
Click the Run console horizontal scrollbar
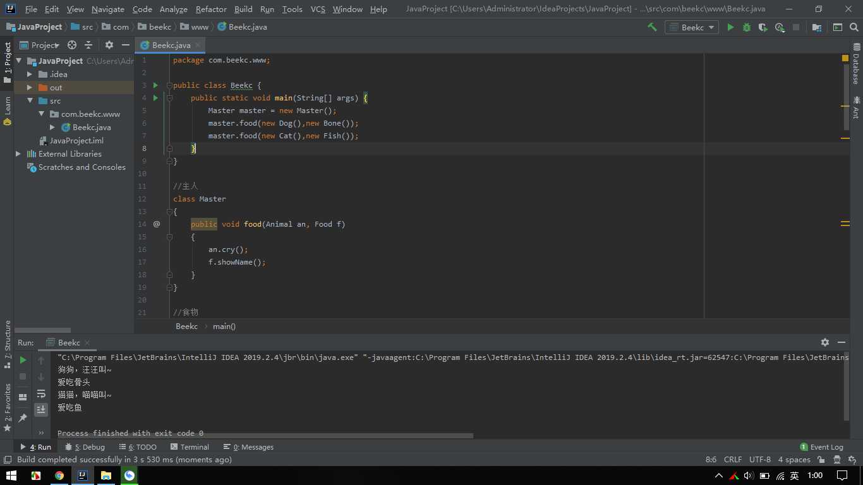[265, 436]
